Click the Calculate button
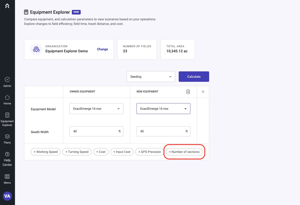The width and height of the screenshot is (300, 205). coord(194,76)
